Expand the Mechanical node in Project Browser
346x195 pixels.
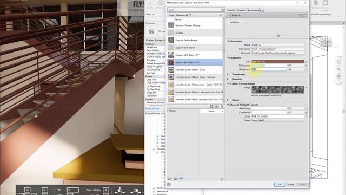pos(154,191)
